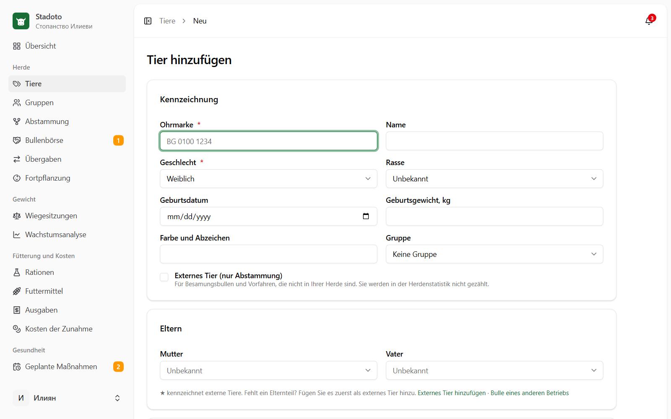Click the calendar icon next to Geplante Maßnahmen
671x419 pixels.
(17, 367)
